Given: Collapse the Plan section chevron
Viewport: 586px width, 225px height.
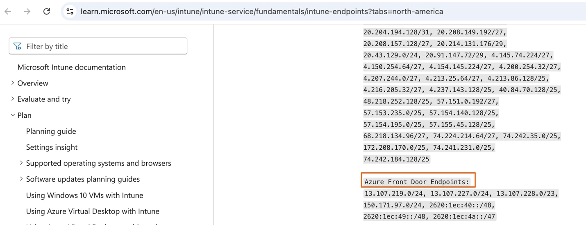Looking at the screenshot, I should point(13,115).
